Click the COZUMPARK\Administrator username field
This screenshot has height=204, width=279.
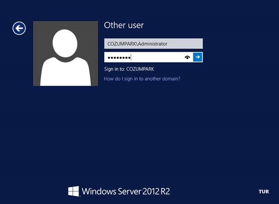[154, 43]
